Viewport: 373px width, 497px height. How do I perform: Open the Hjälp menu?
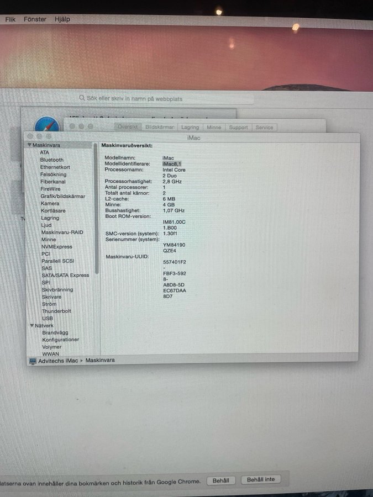click(62, 19)
